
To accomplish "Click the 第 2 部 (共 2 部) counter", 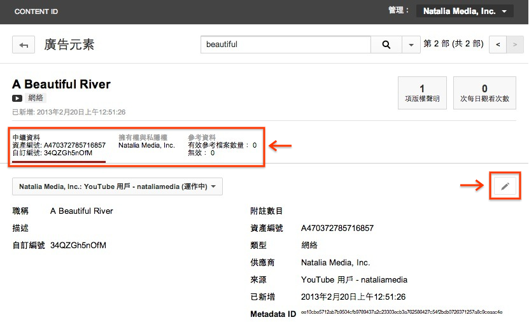I will [453, 44].
